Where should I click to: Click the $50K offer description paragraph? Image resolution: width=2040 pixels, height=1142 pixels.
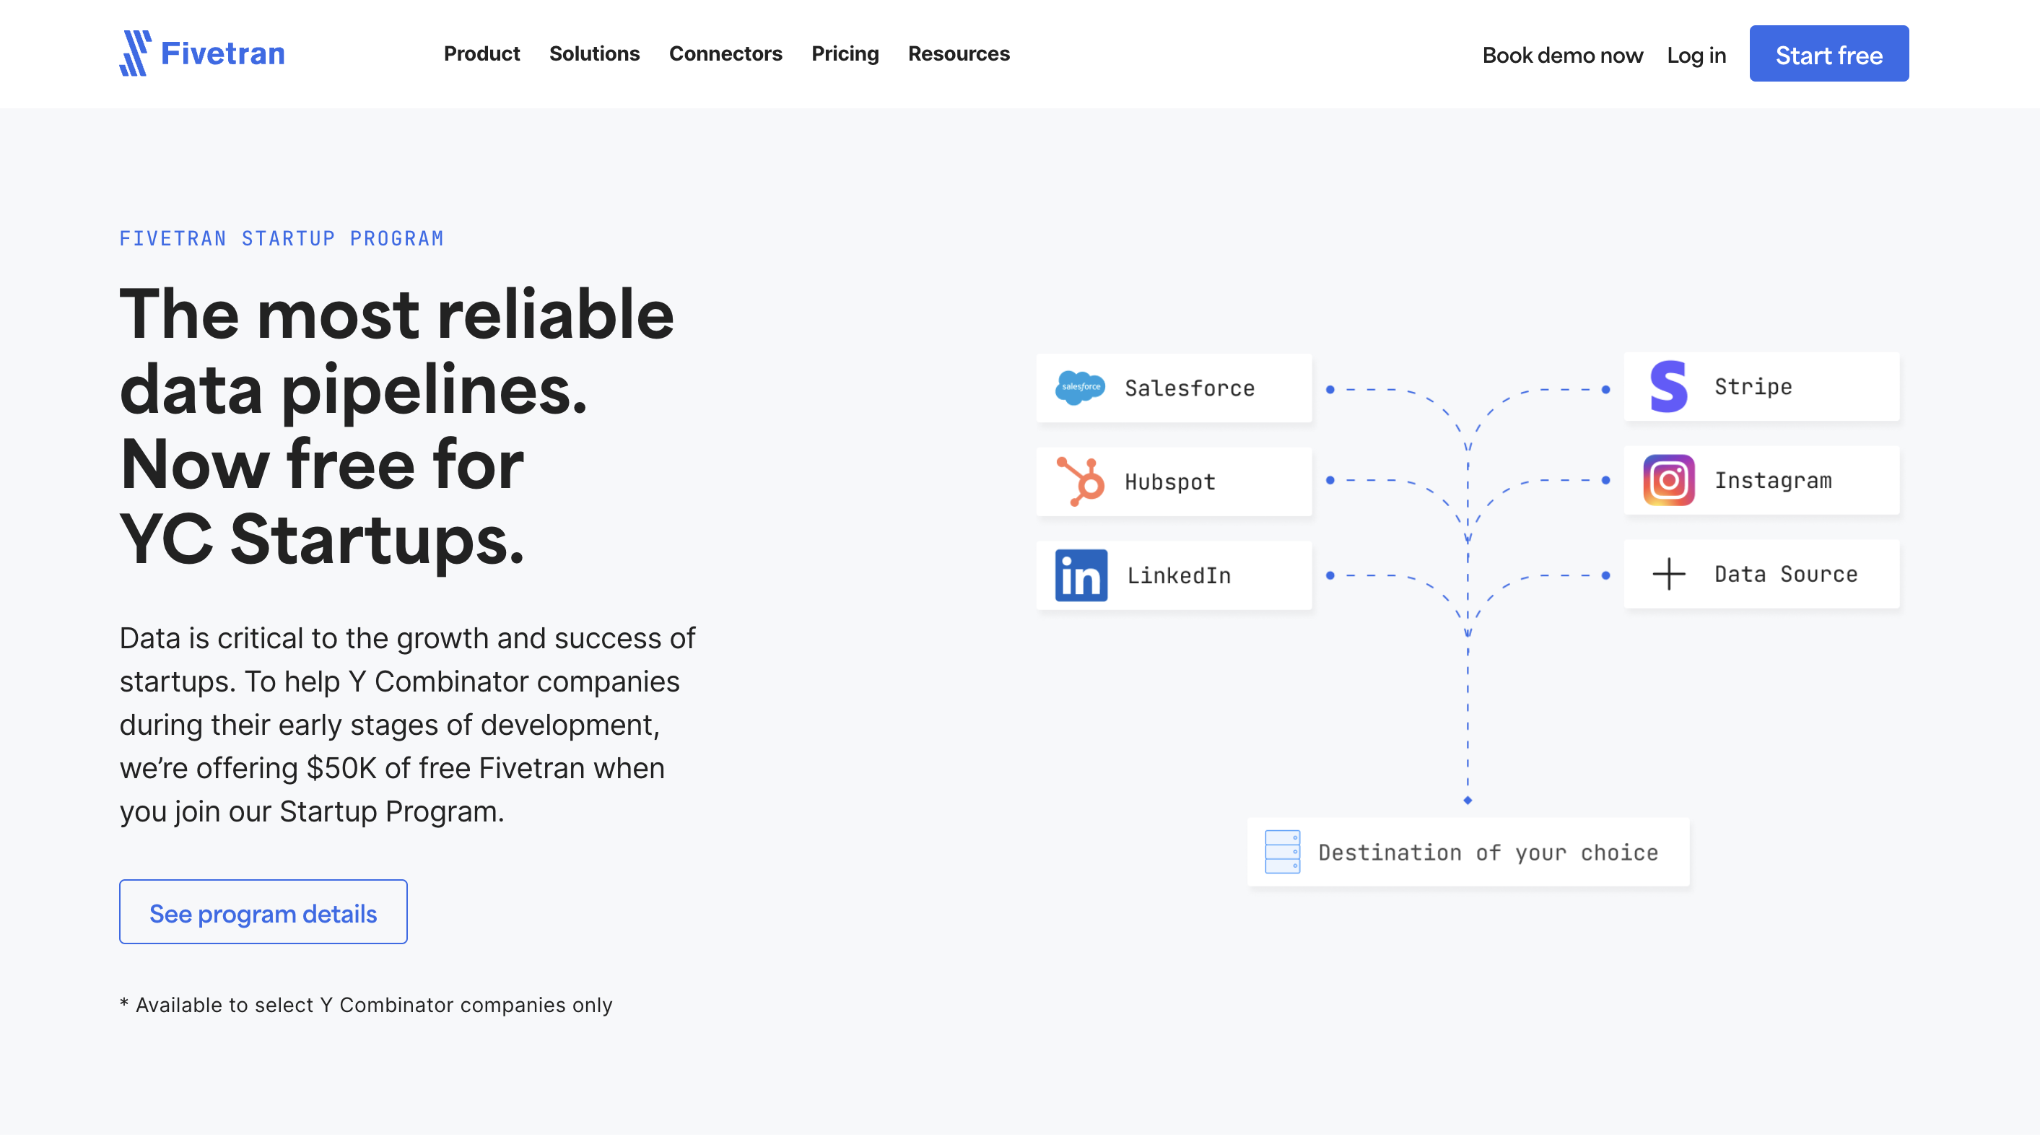pos(407,725)
